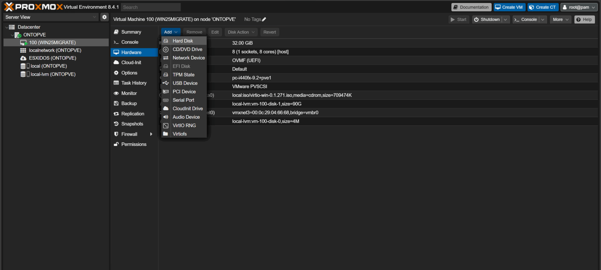Viewport: 601px width, 270px height.
Task: Open Serial Port menu entry
Action: 184,100
